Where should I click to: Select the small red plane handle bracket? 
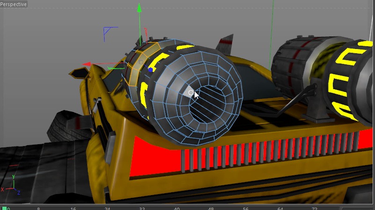pyautogui.click(x=147, y=34)
